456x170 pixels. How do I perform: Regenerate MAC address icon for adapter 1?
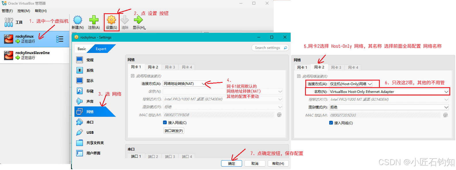279,115
